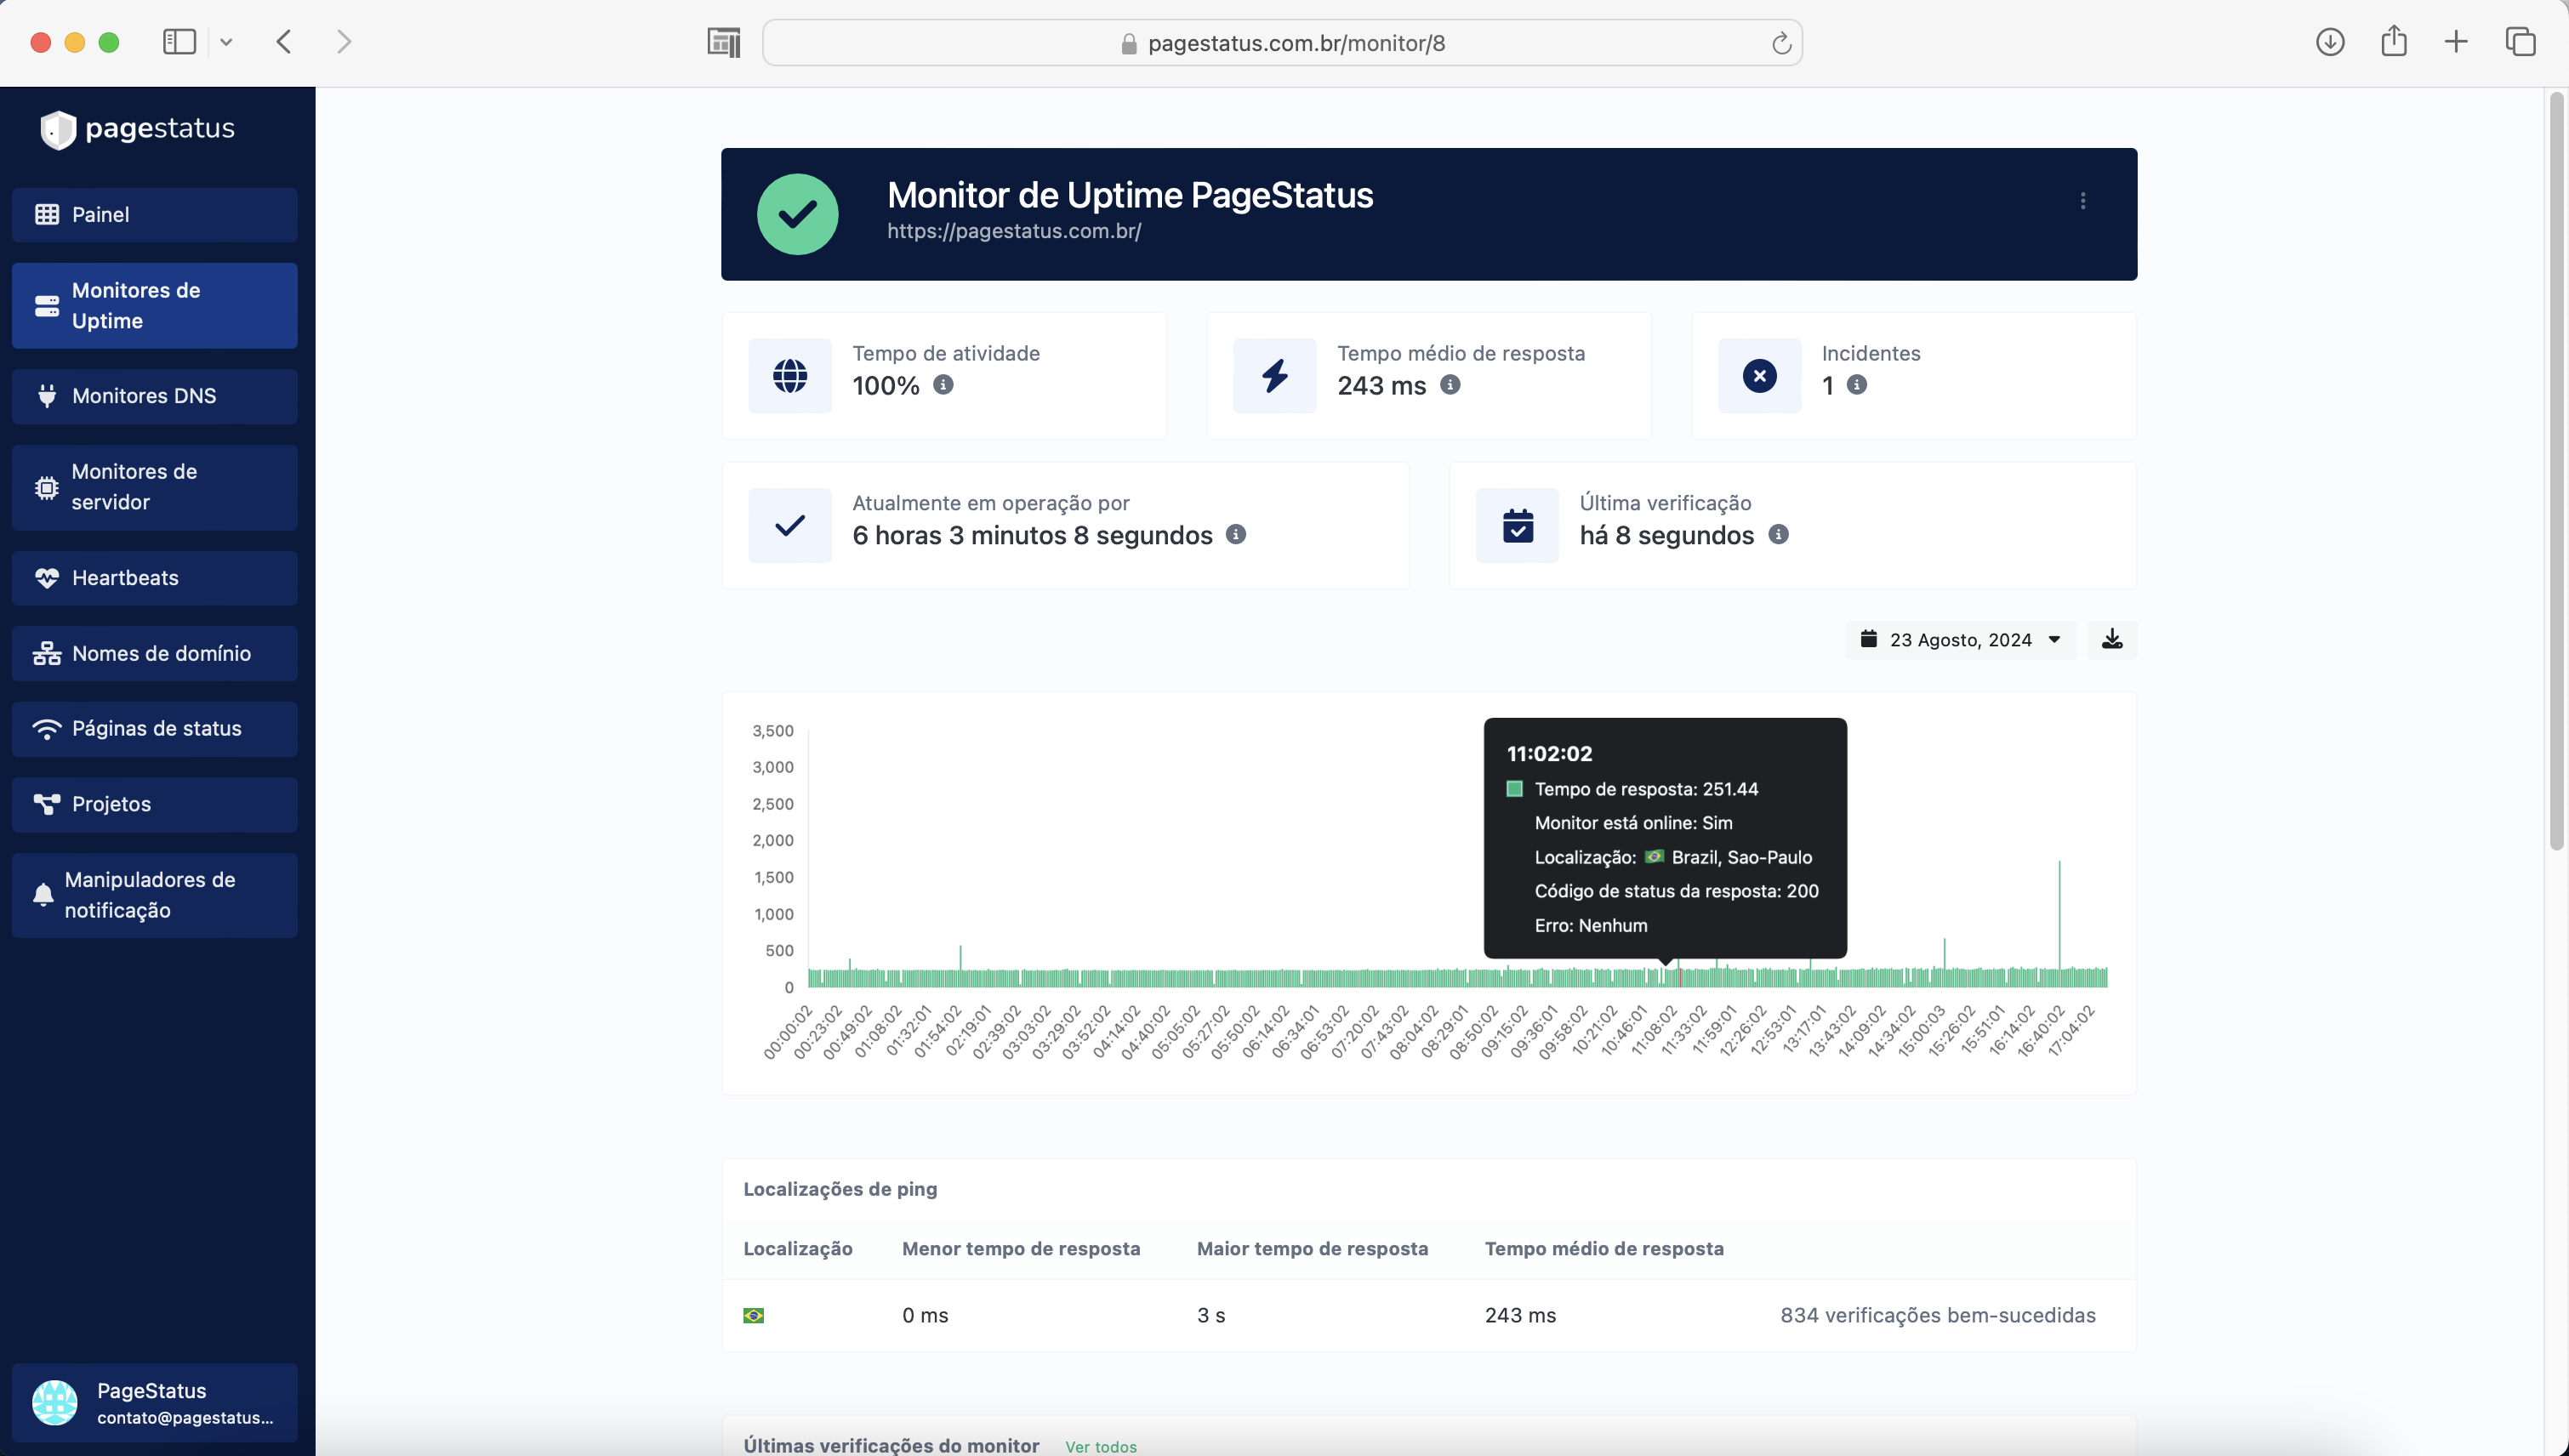
Task: Click the Ver todos link
Action: [x=1100, y=1446]
